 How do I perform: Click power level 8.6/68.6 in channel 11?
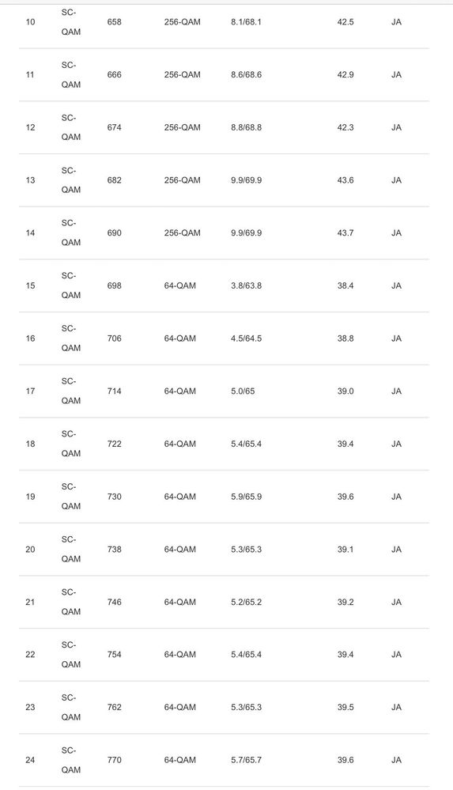(x=247, y=74)
